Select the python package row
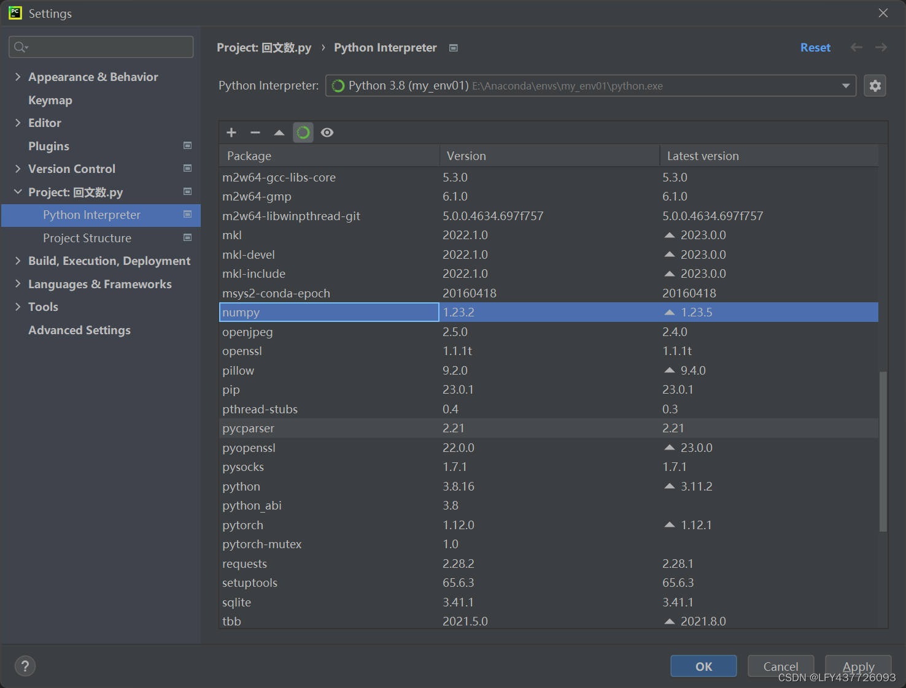This screenshot has width=906, height=688. pyautogui.click(x=549, y=486)
